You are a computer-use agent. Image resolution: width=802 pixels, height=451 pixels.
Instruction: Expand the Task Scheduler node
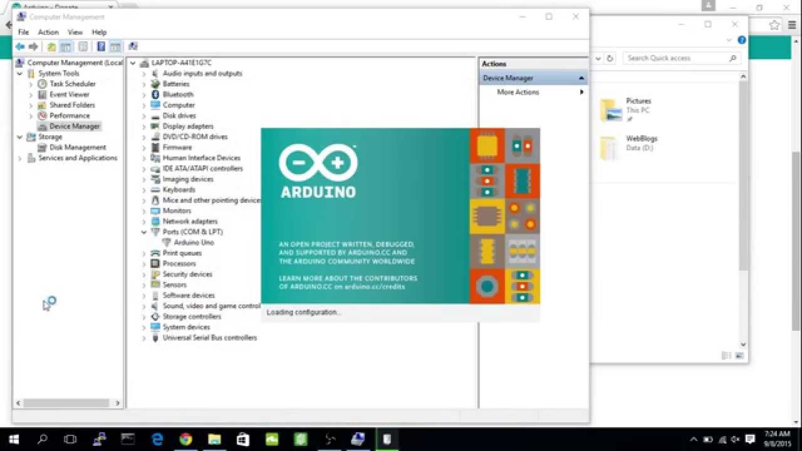[31, 84]
